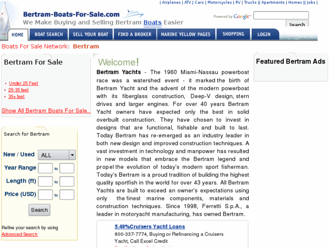Click the Homes link in top bar
330x248 pixels.
295,2
